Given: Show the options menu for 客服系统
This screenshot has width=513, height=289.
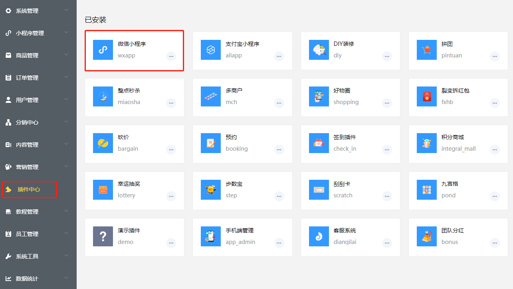Looking at the screenshot, I should [387, 243].
